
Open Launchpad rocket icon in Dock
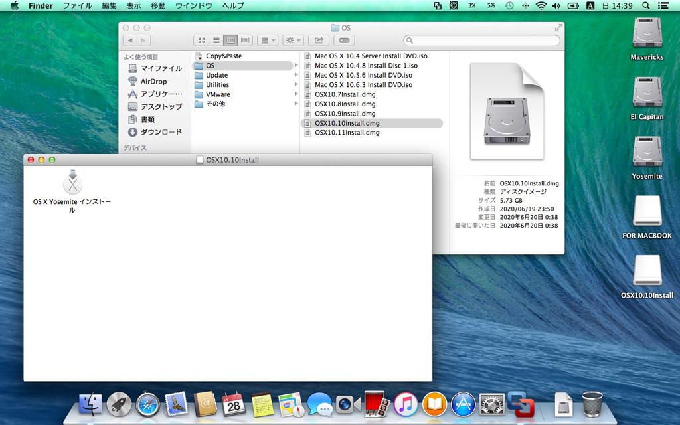(119, 404)
